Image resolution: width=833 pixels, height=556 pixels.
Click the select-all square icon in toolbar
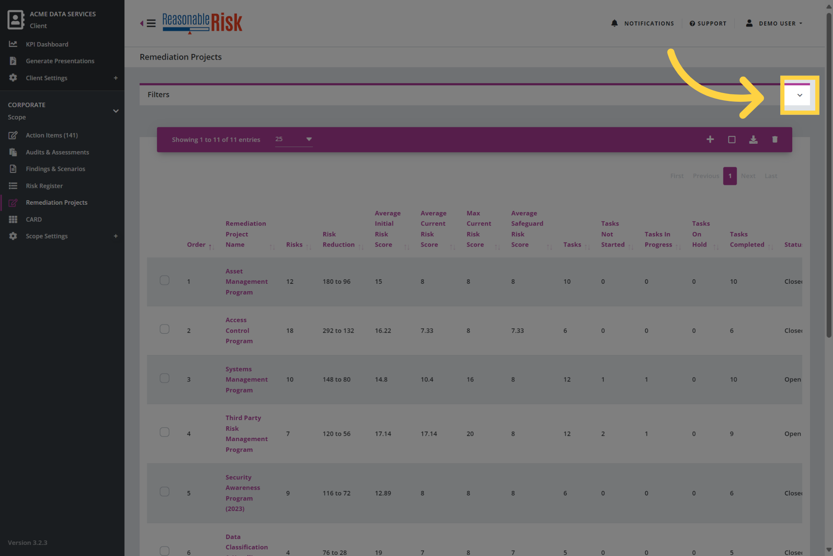[x=732, y=140]
